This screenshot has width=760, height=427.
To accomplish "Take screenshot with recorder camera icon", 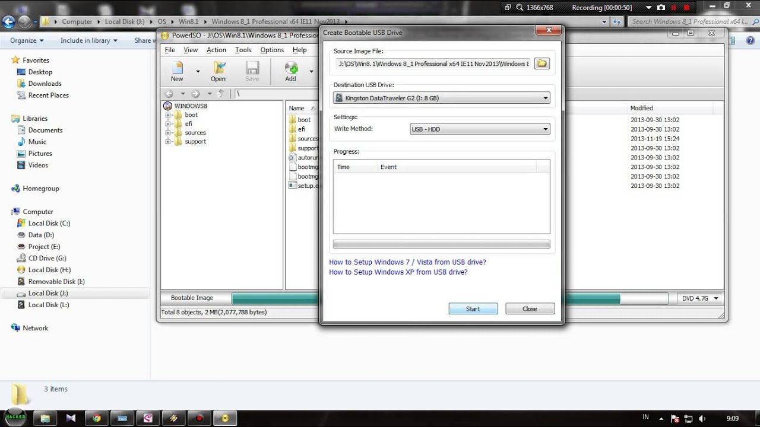I will pyautogui.click(x=661, y=7).
